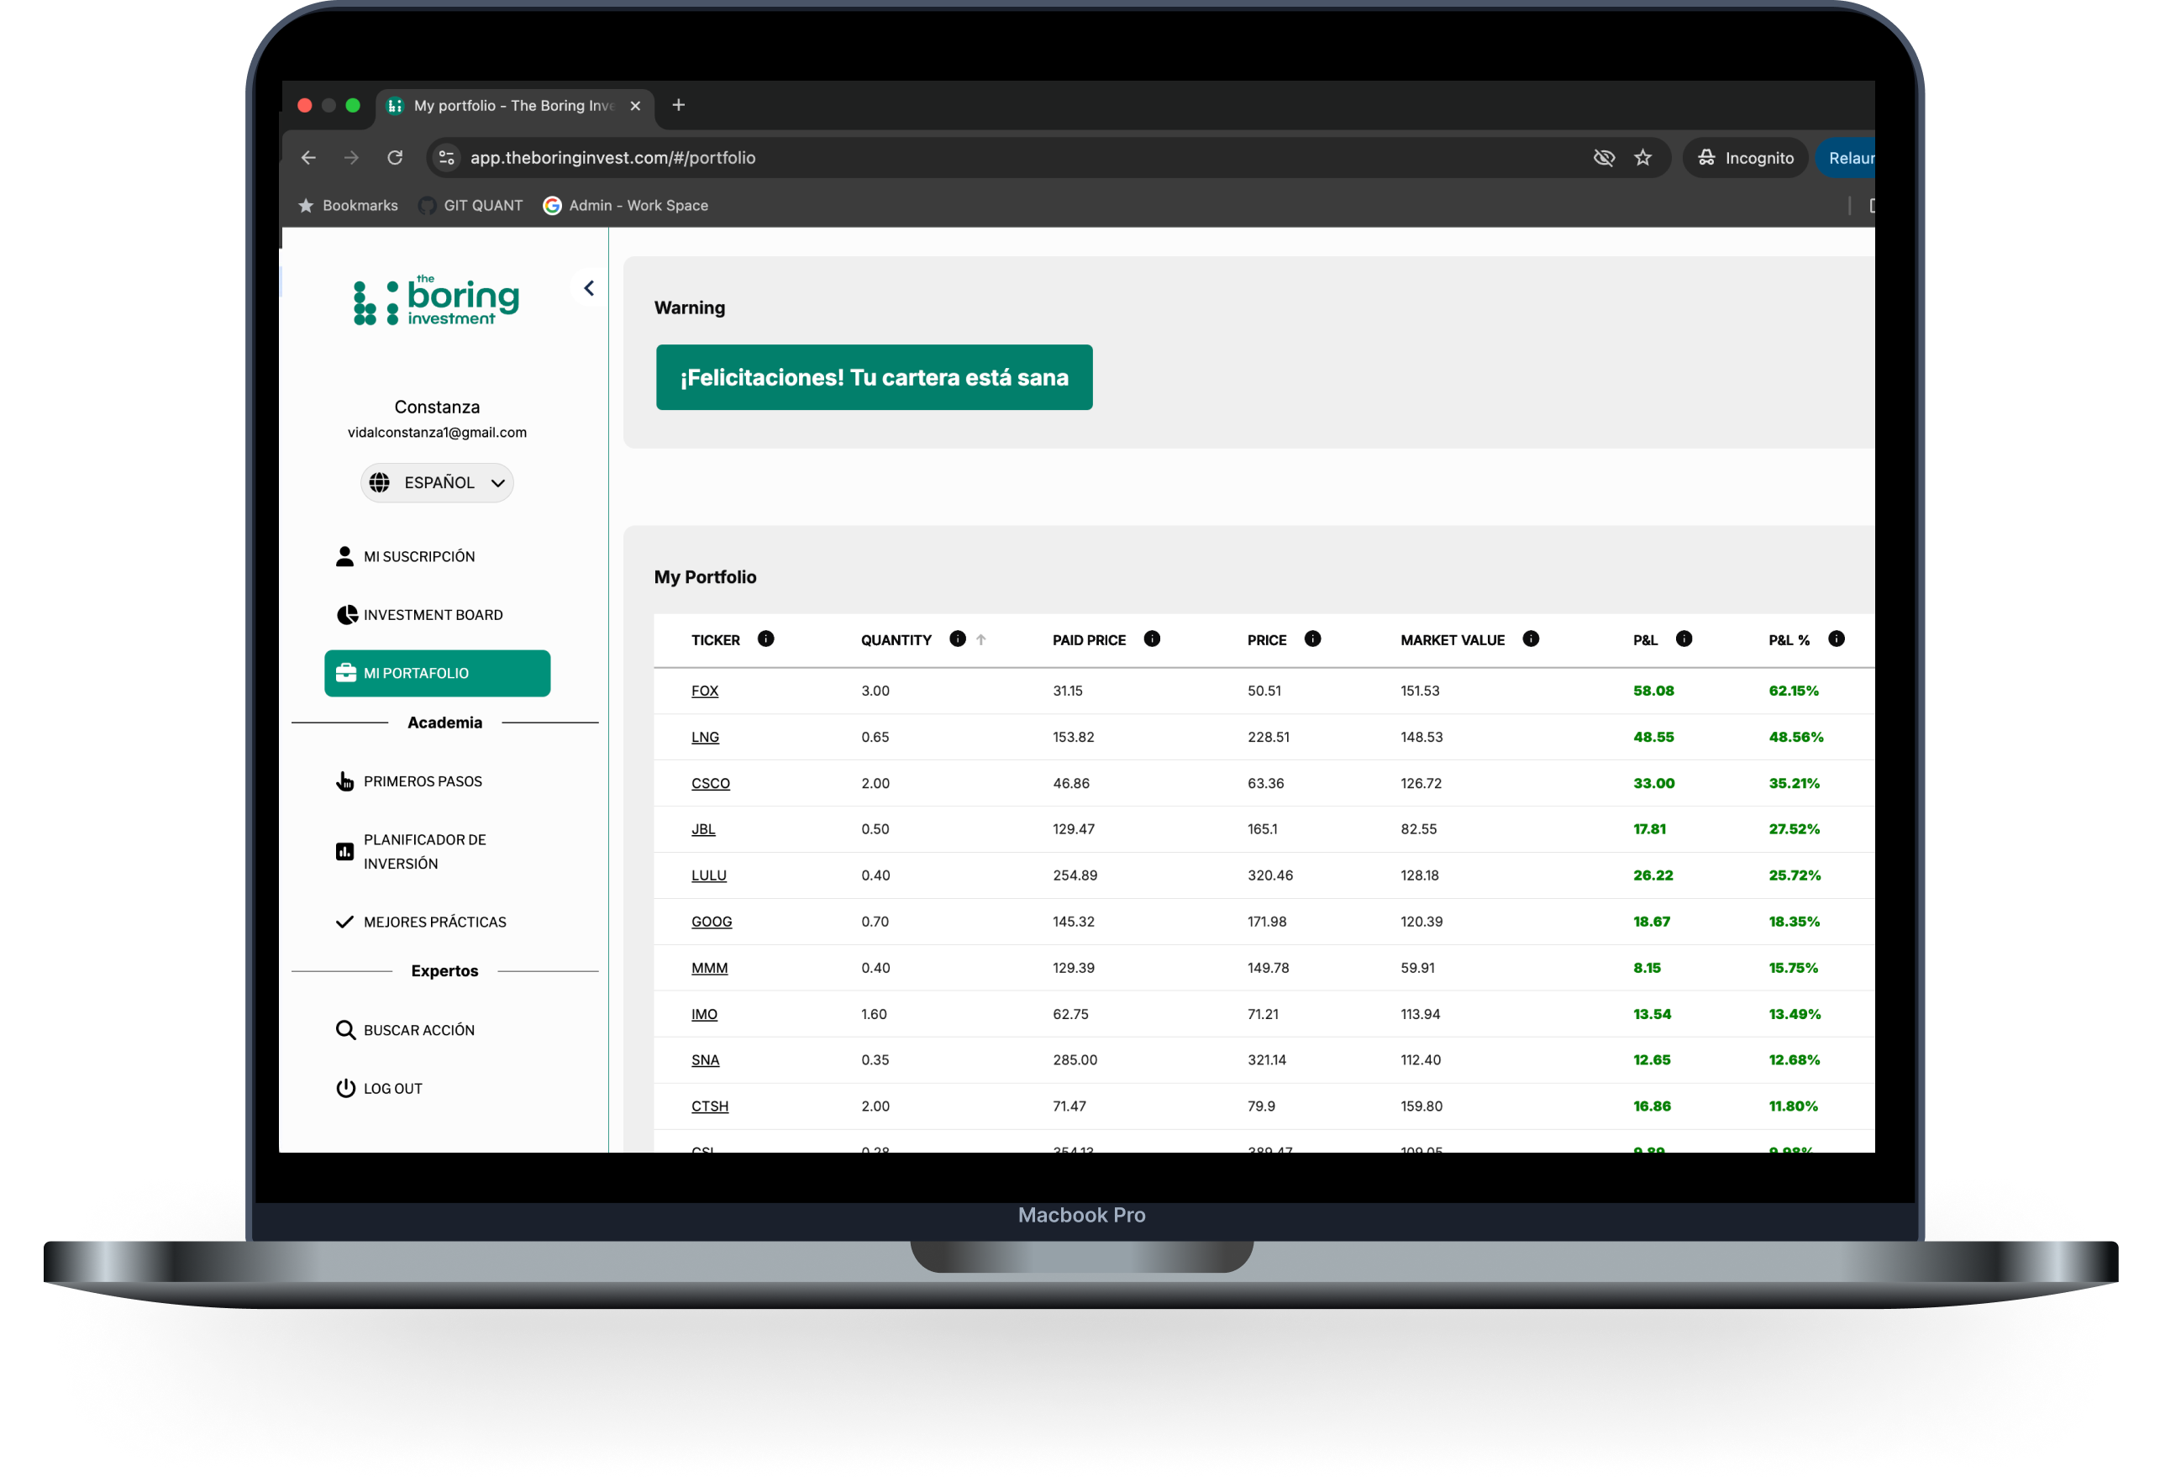Click the info icon next to QUANTITY
2160x1482 pixels.
click(957, 639)
